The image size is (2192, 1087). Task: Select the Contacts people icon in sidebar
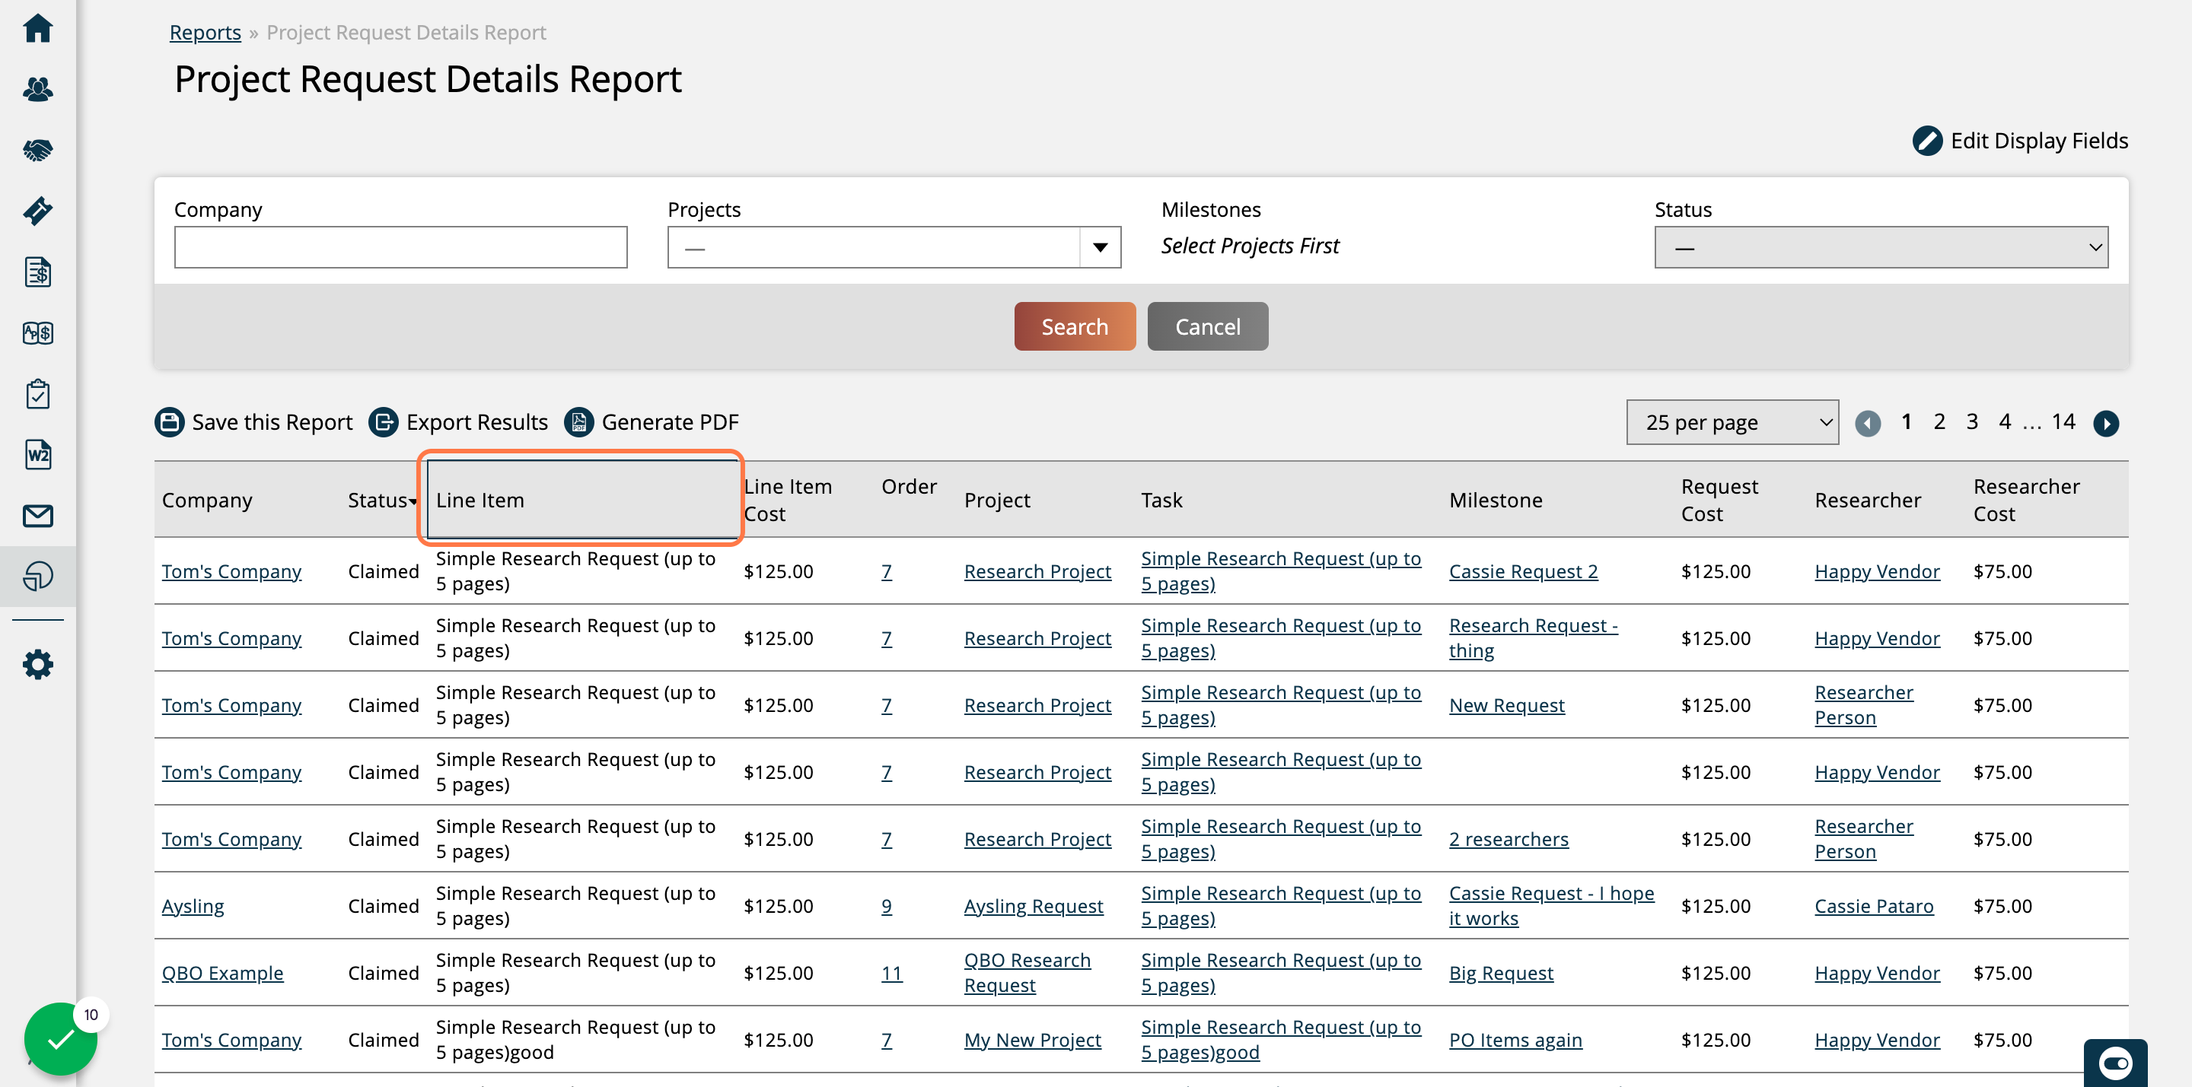pyautogui.click(x=37, y=88)
